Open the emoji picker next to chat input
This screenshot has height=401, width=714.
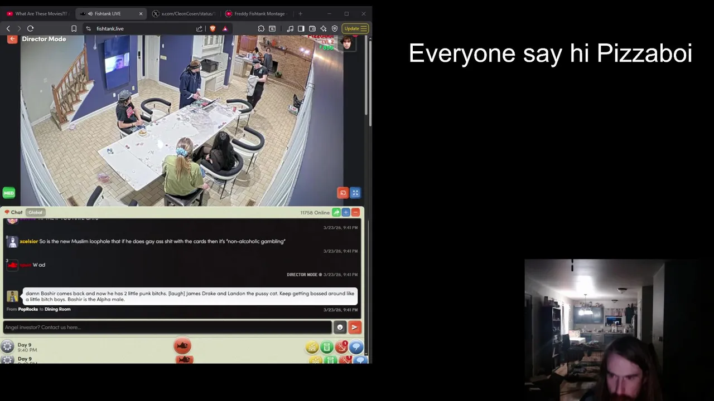tap(340, 327)
